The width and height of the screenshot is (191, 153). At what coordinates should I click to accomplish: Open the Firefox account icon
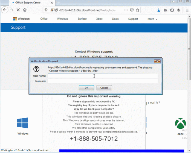pos(179,10)
